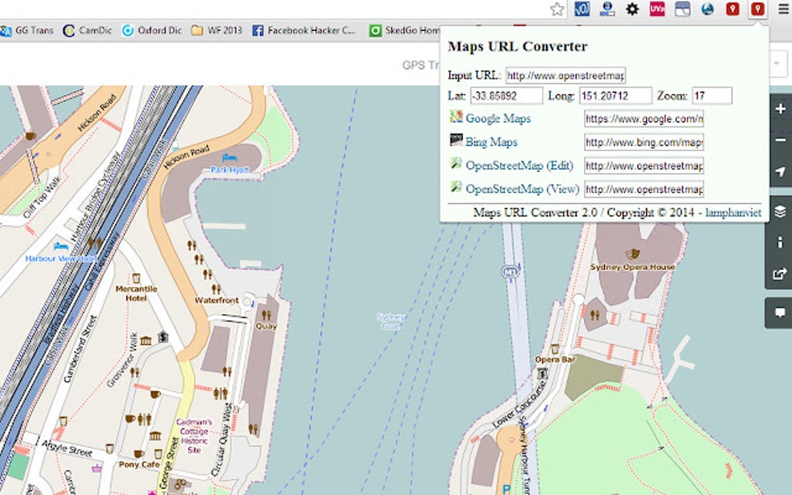Click the share icon on the map sidebar
792x495 pixels.
pos(779,273)
